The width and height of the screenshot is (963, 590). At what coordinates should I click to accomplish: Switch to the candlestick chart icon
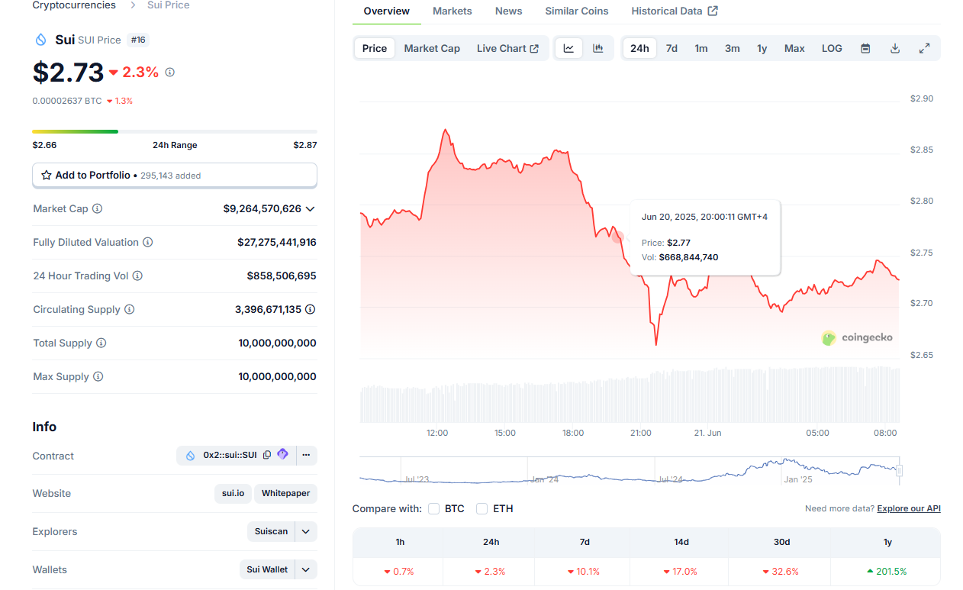click(598, 48)
